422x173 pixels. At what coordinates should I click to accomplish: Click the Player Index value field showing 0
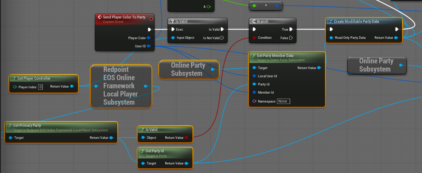coord(40,87)
